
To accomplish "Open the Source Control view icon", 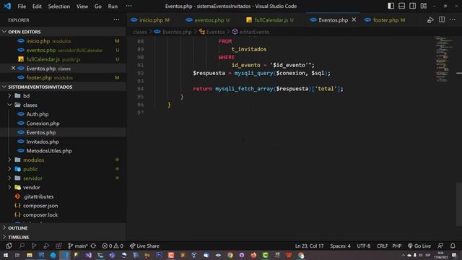I will click(34, 246).
